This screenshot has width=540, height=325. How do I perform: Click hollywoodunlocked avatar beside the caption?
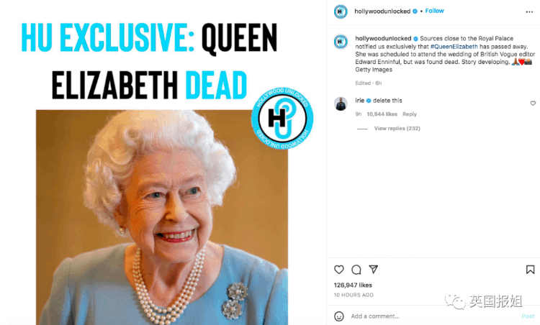pos(341,42)
